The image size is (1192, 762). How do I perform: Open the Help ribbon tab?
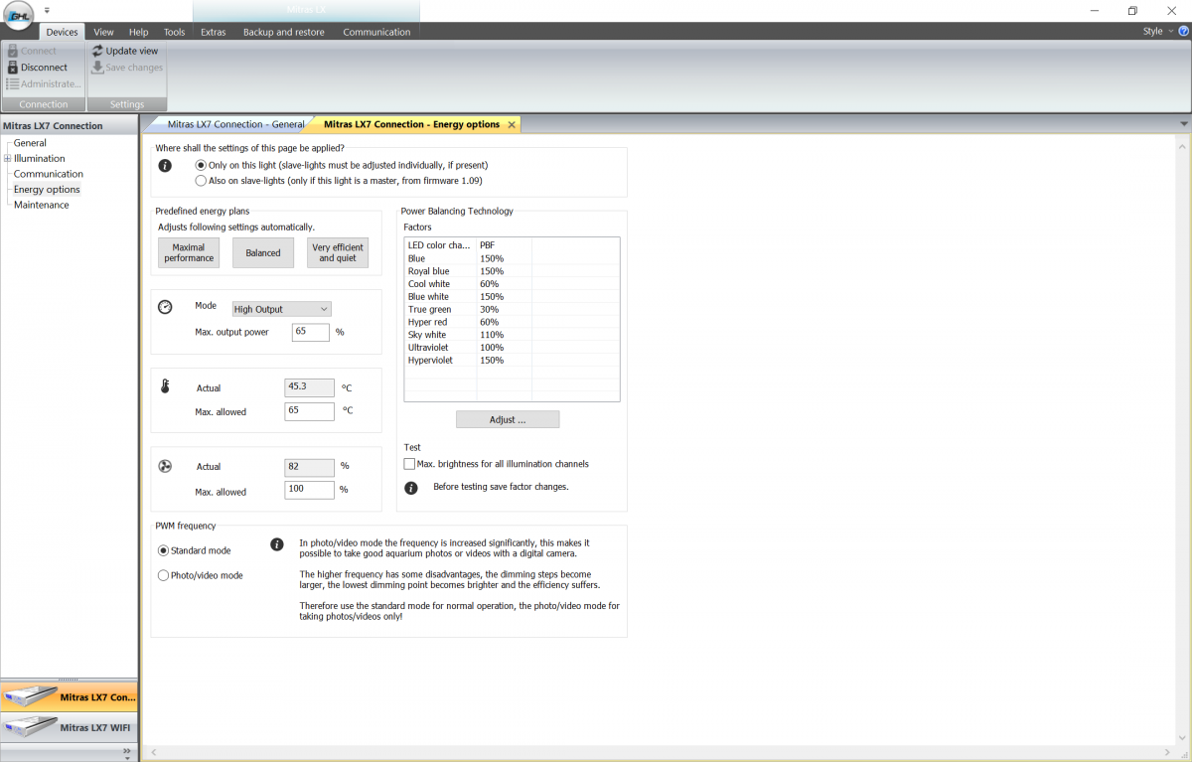[x=139, y=32]
